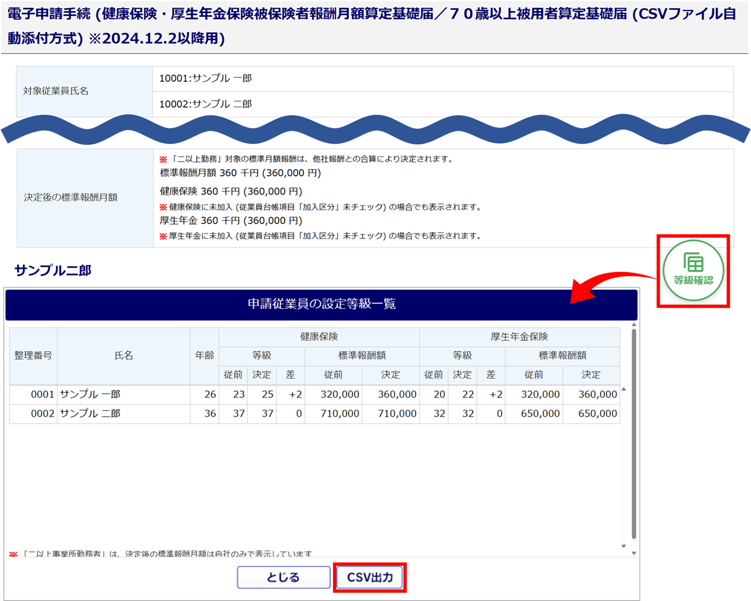Click the dialog scrollbar's bottom down arrow
Image resolution: width=751 pixels, height=601 pixels.
point(634,552)
